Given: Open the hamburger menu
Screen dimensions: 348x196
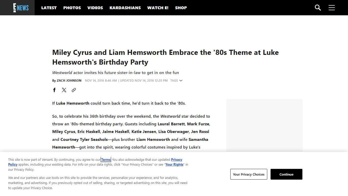Looking at the screenshot, I should pyautogui.click(x=331, y=8).
